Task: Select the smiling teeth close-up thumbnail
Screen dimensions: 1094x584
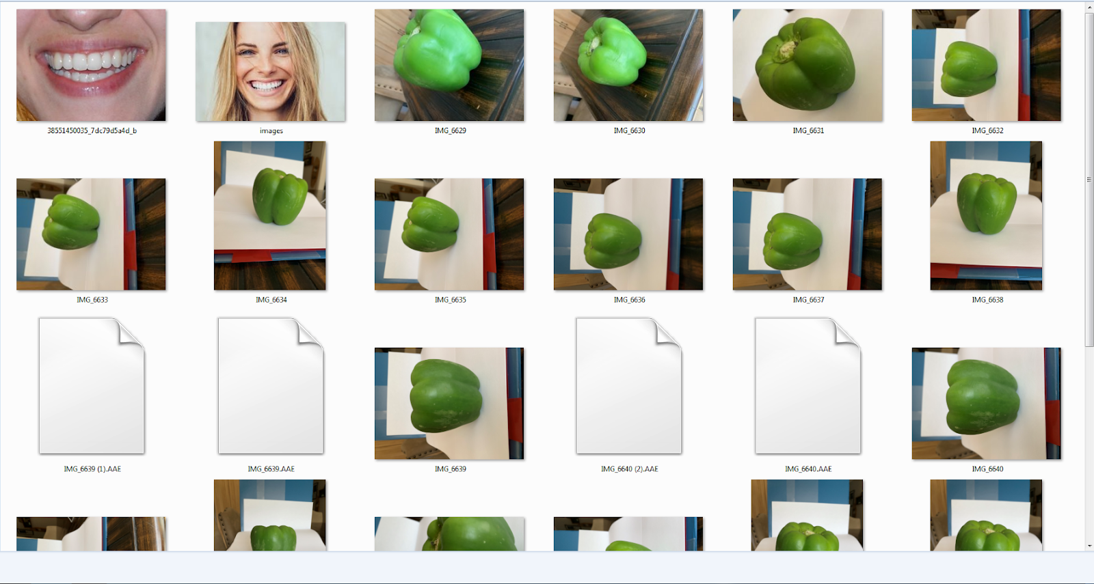Action: click(91, 65)
